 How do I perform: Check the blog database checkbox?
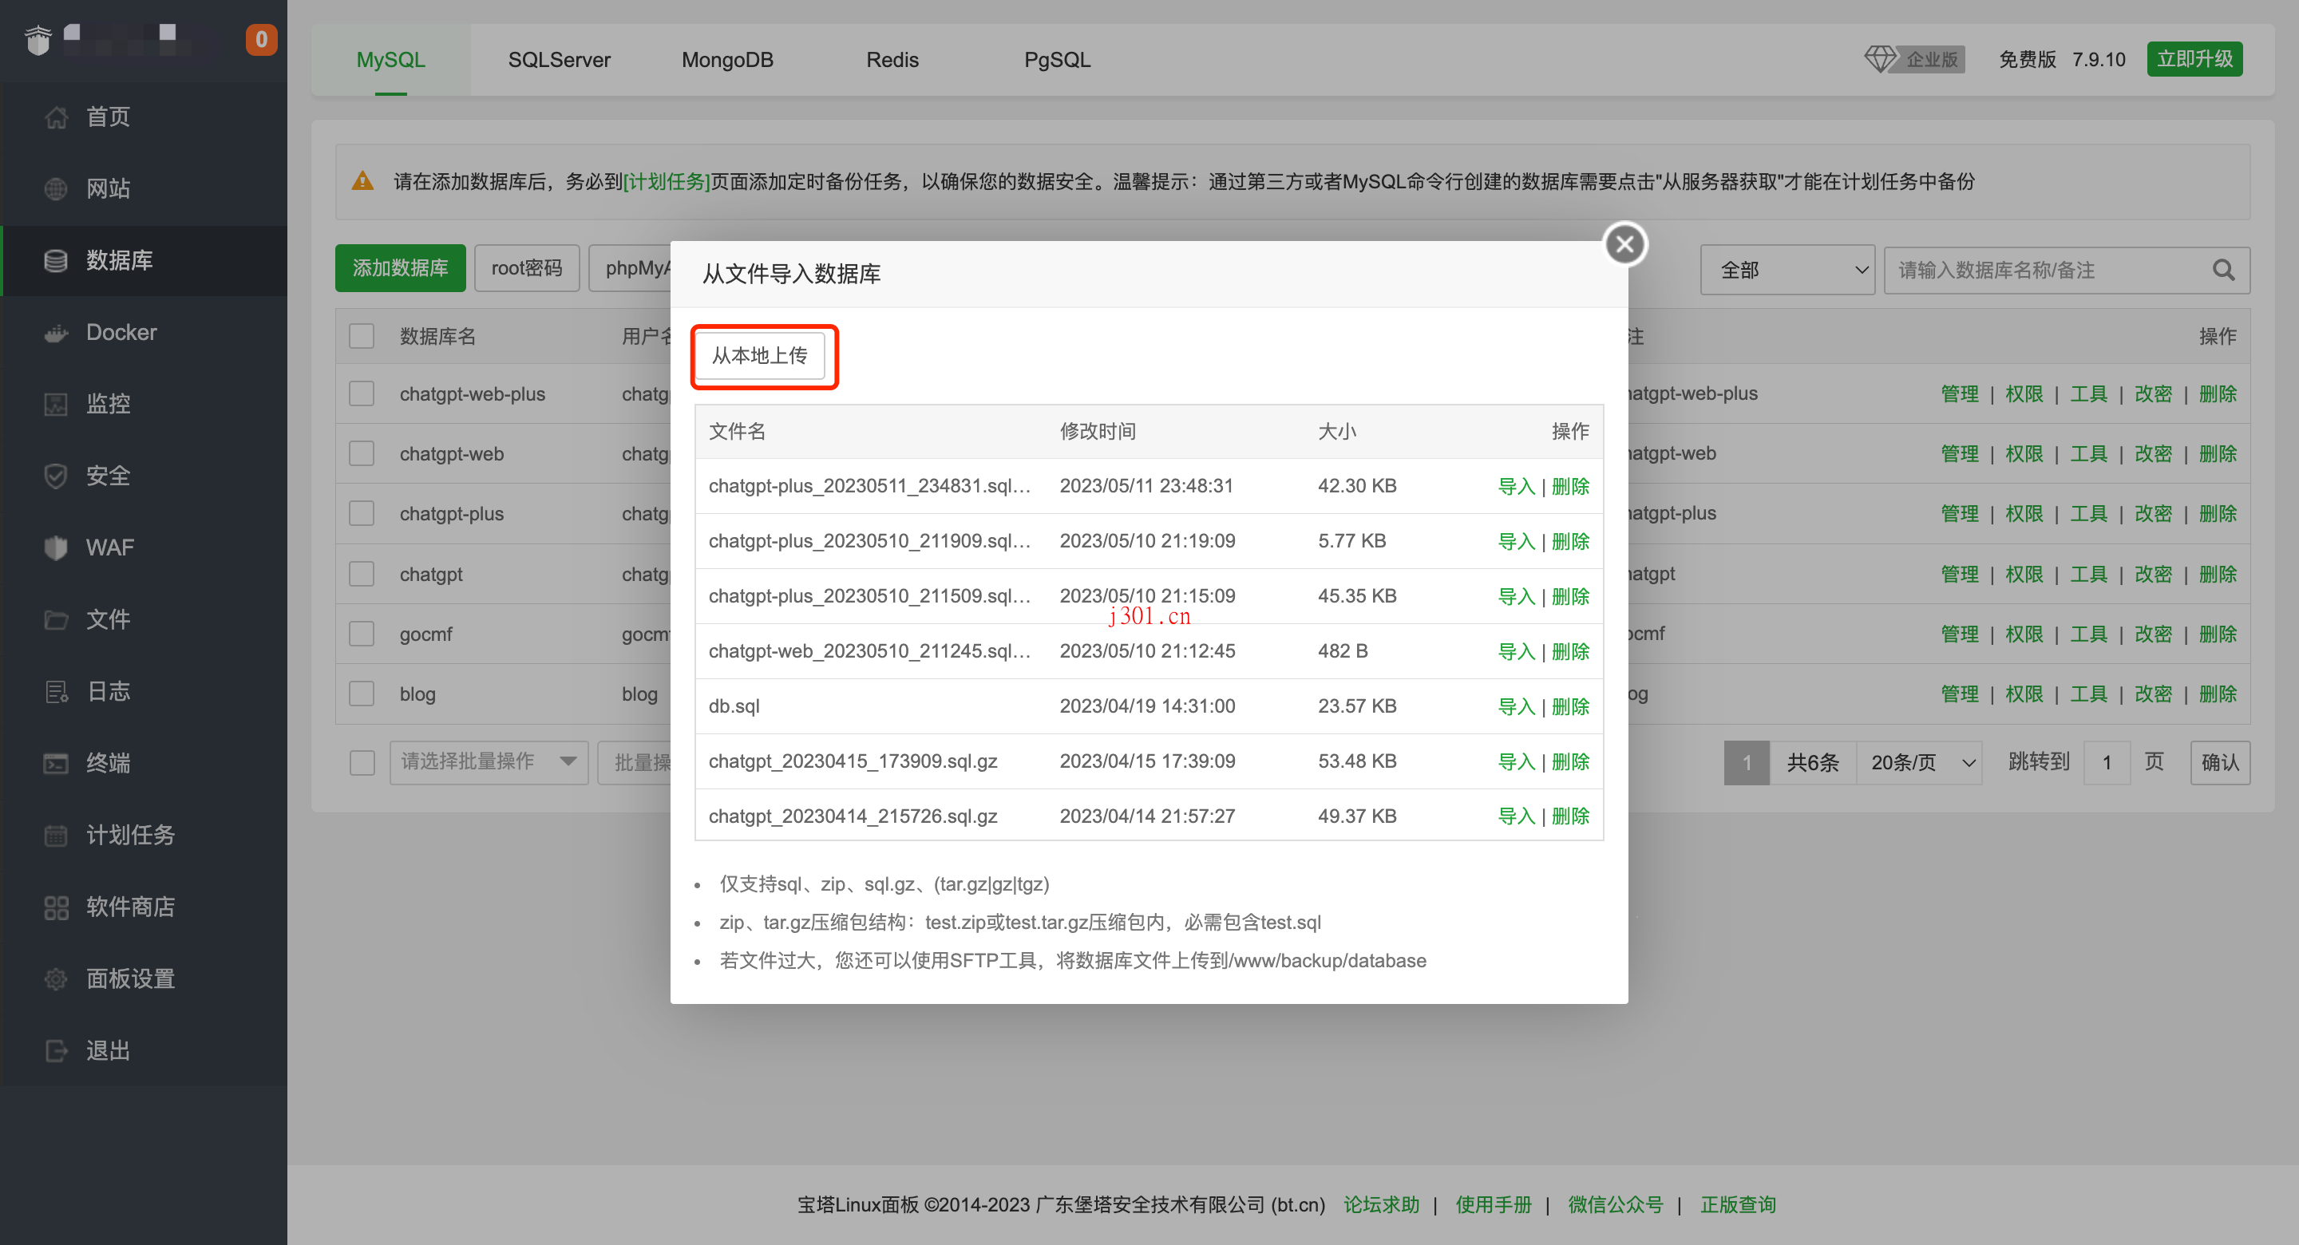(x=362, y=693)
